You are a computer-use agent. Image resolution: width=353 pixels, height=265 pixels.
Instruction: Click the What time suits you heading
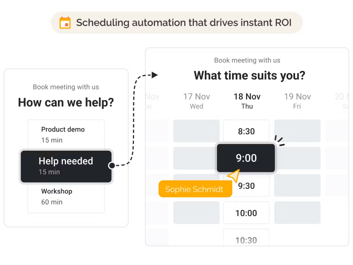coord(249,75)
